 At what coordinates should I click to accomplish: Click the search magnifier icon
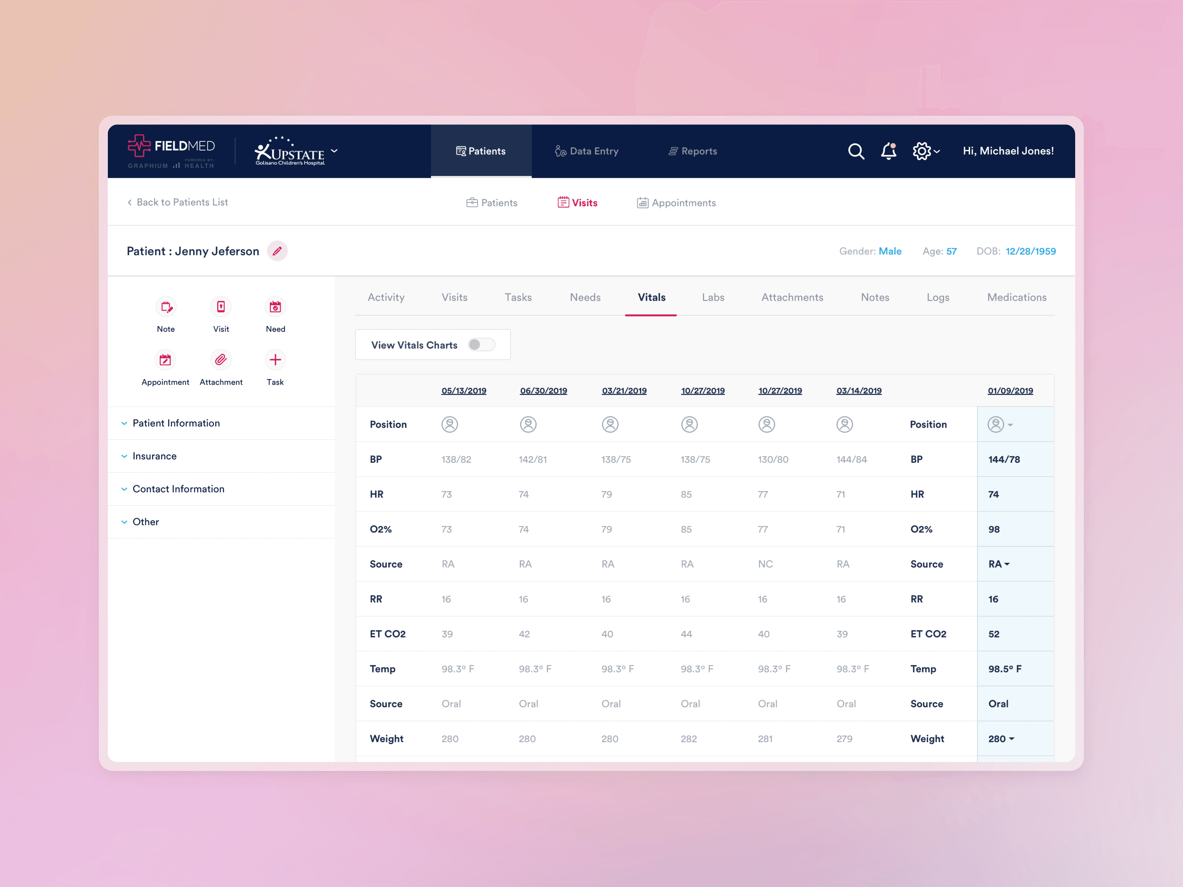pyautogui.click(x=856, y=151)
